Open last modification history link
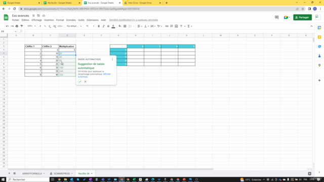 134,20
